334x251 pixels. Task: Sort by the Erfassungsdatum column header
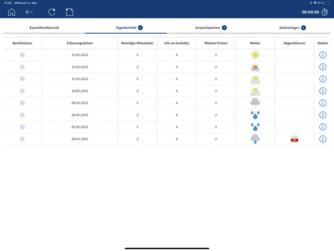click(80, 43)
